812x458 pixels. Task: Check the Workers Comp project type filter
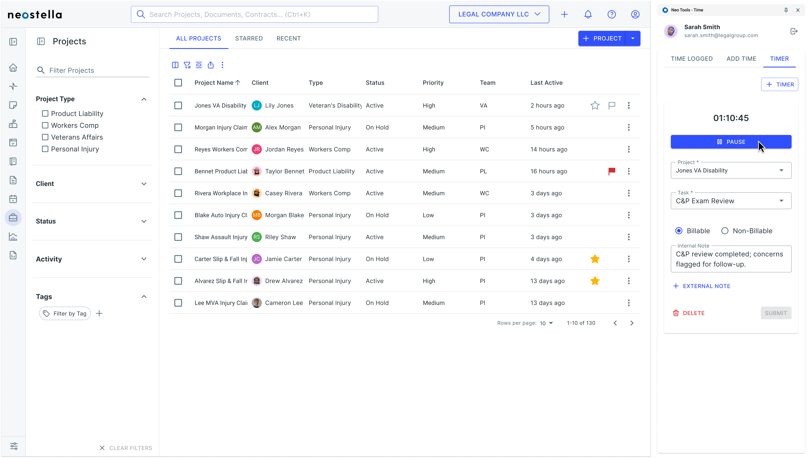[x=45, y=125]
